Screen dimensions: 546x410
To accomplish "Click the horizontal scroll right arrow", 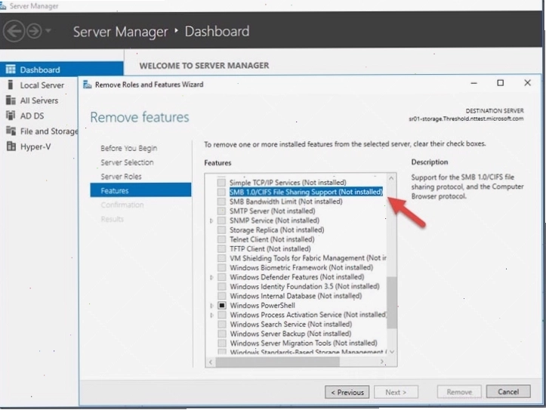I will pos(382,362).
